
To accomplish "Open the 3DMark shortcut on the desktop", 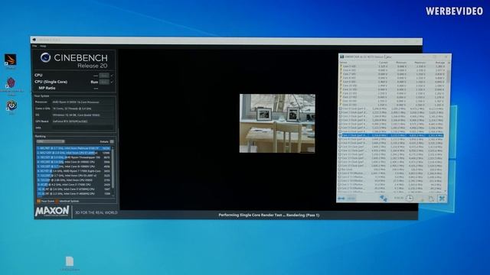I will (10, 60).
